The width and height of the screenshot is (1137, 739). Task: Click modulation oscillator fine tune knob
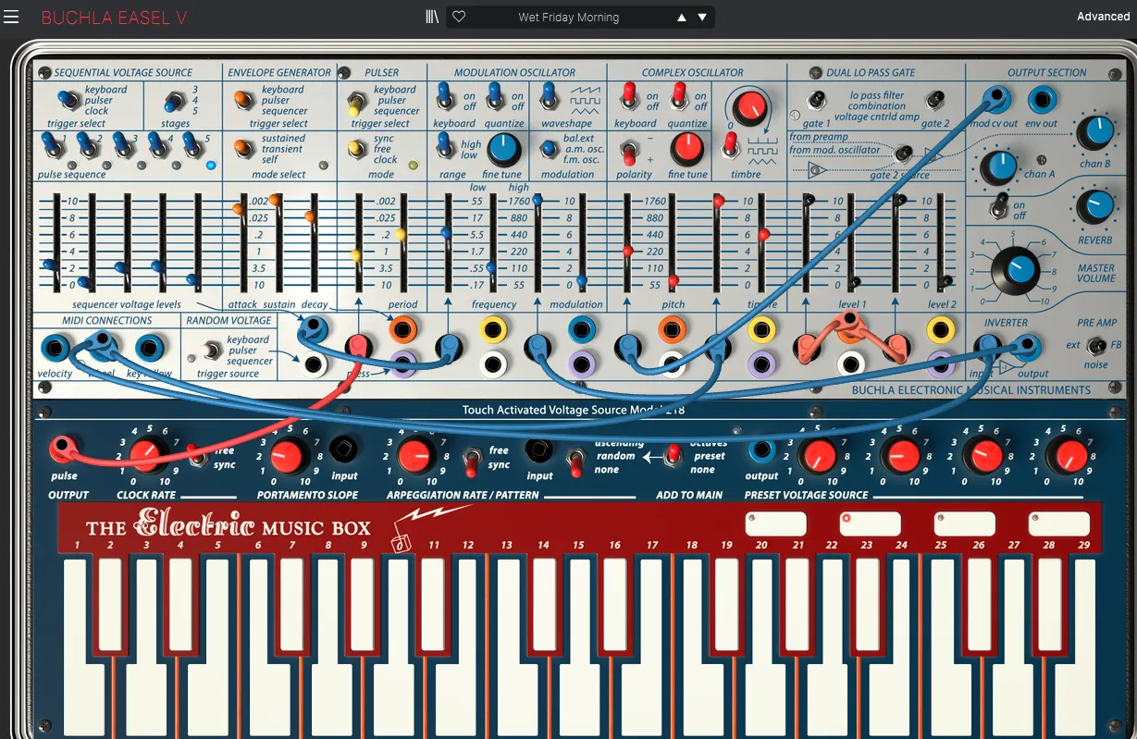(x=503, y=148)
